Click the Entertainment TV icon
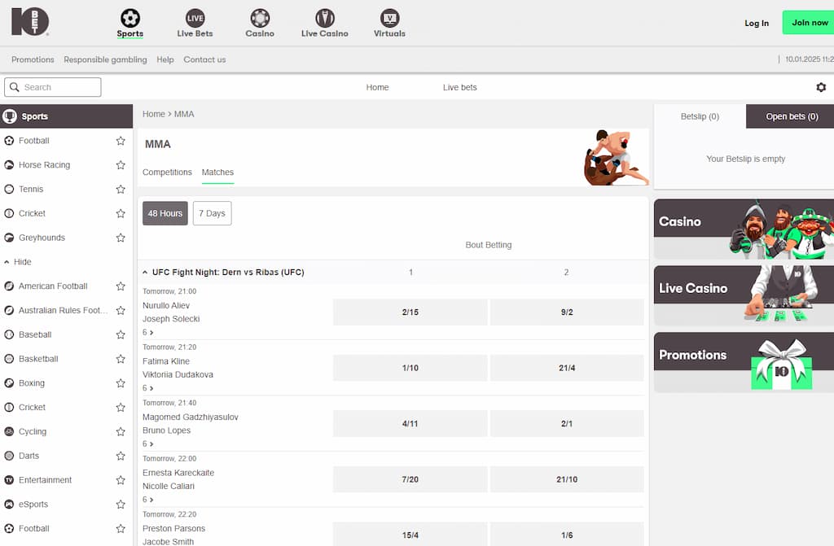The image size is (834, 546). 9,480
